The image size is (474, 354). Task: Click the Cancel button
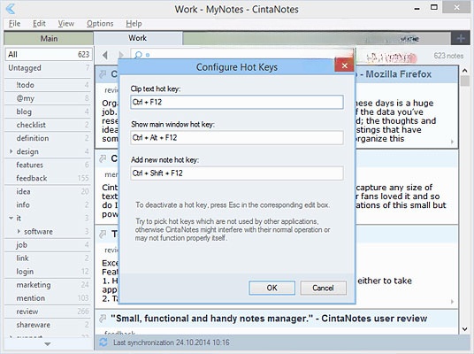tap(323, 288)
